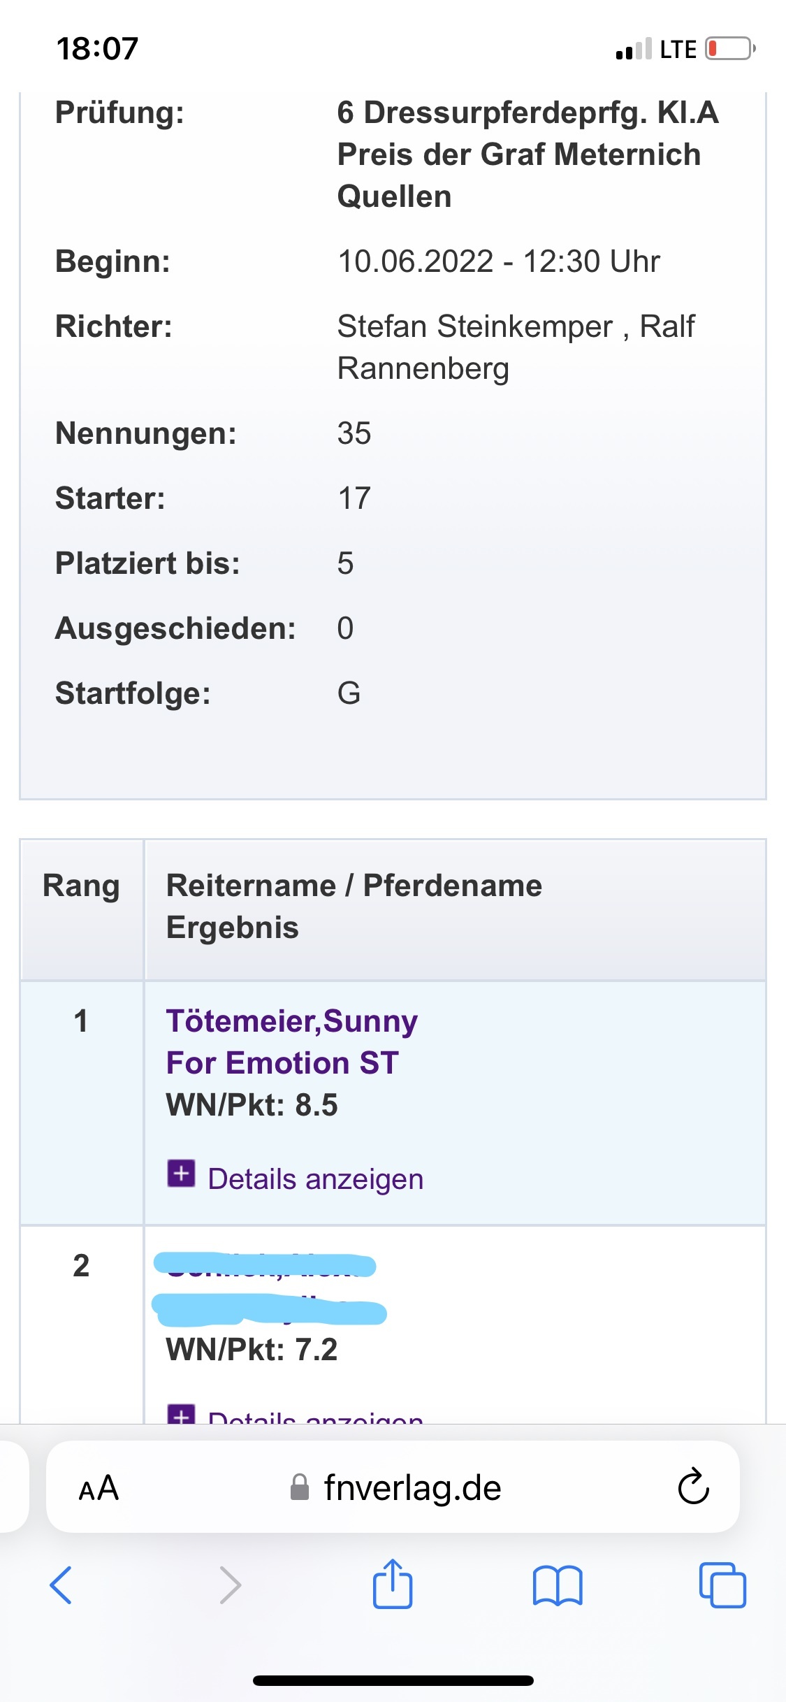The width and height of the screenshot is (786, 1702).
Task: Expand details with rank 1 plus icon
Action: (181, 1174)
